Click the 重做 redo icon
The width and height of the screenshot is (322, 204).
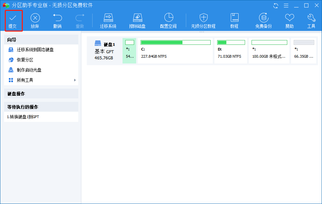[80, 18]
